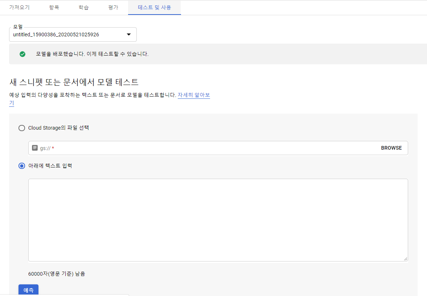This screenshot has height=296, width=427.
Task: Click the untitled_15900386_20200521025926 model value
Action: click(56, 35)
